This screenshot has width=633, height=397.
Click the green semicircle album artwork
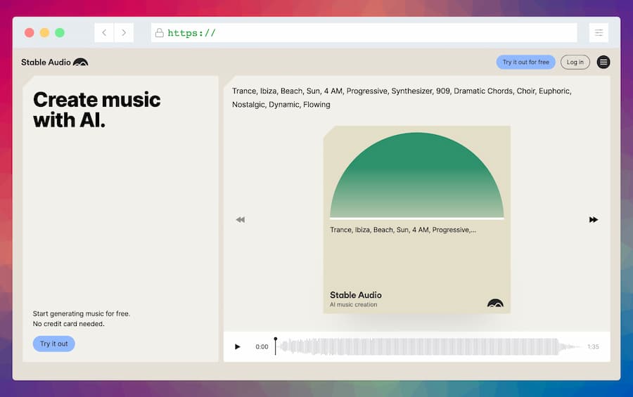tap(416, 175)
